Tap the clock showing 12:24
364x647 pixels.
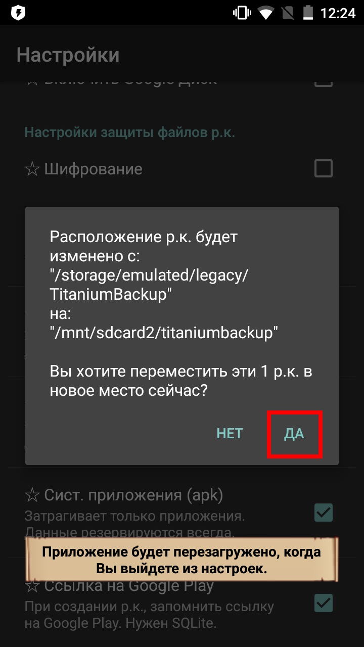[338, 13]
